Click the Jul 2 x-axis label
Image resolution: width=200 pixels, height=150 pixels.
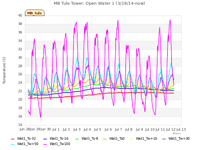click(x=66, y=129)
